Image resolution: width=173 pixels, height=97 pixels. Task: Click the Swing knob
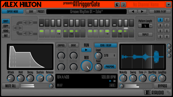coord(133,78)
